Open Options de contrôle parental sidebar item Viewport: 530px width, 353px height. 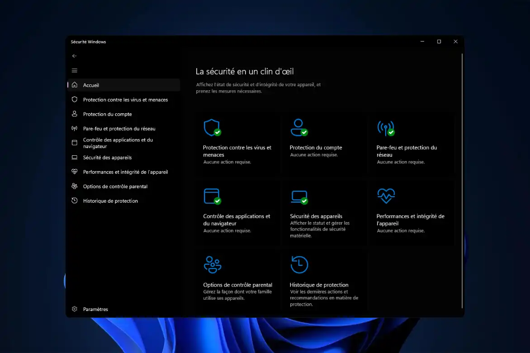124,186
